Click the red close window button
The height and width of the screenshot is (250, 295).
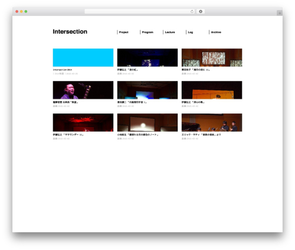[17, 12]
